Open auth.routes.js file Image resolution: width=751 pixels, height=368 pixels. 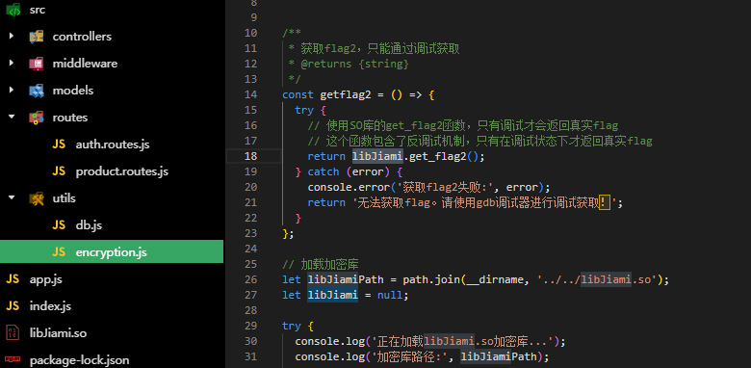click(113, 145)
